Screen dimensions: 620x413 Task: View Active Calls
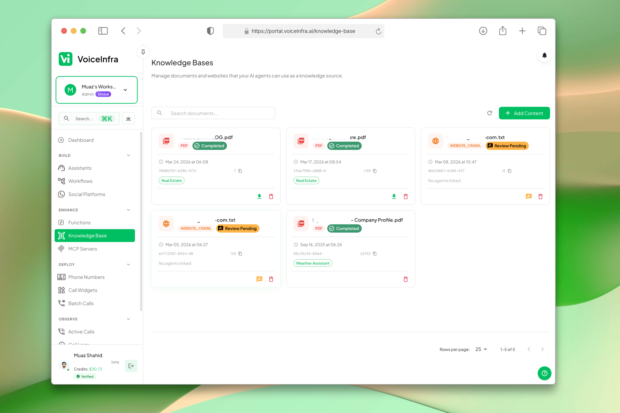point(95,332)
